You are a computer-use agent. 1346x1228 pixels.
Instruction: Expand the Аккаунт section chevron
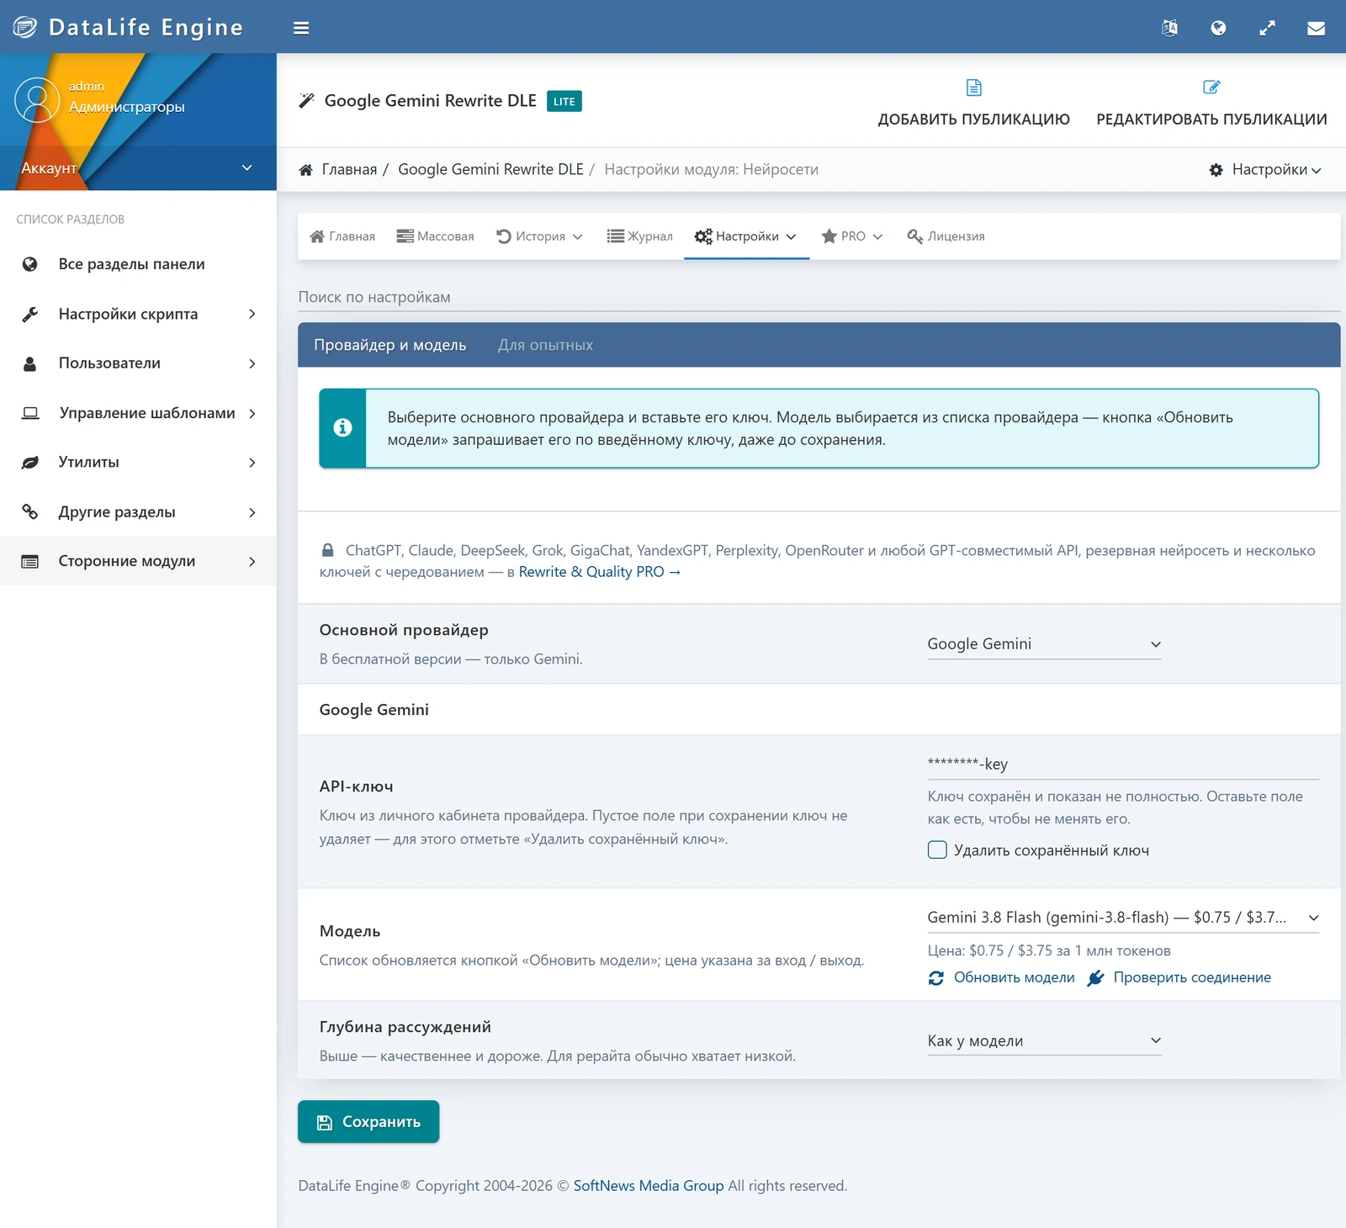247,167
